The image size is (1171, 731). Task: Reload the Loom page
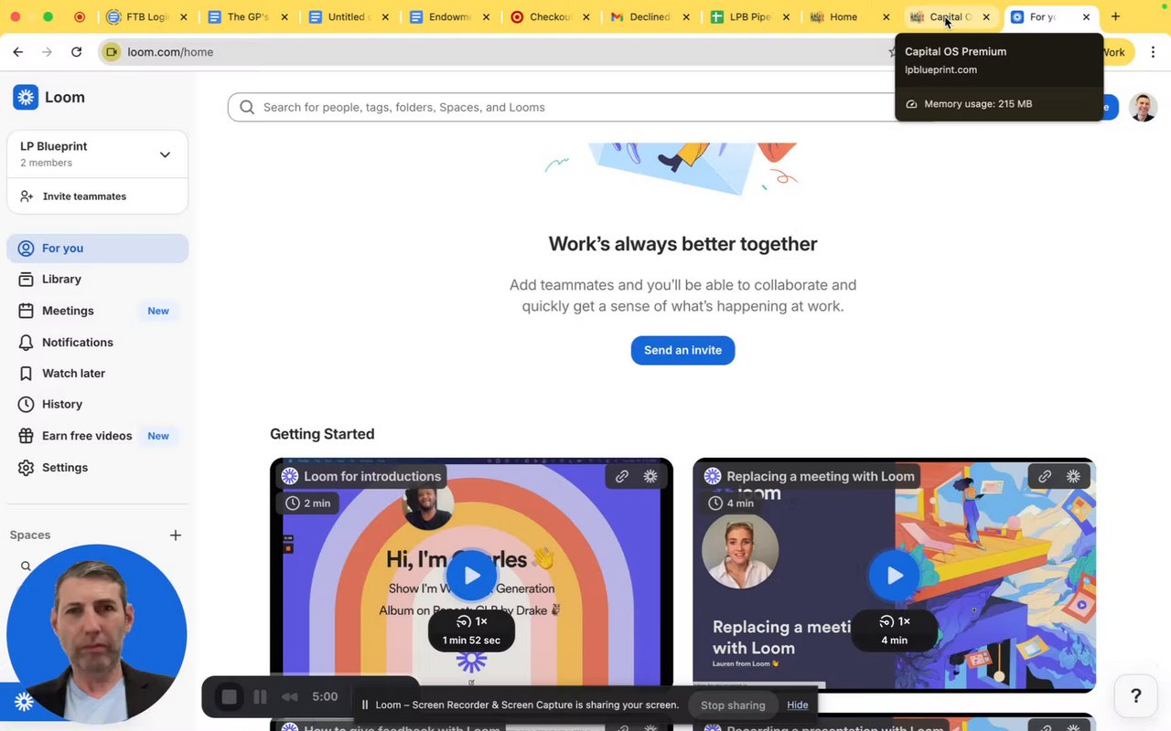pos(77,52)
